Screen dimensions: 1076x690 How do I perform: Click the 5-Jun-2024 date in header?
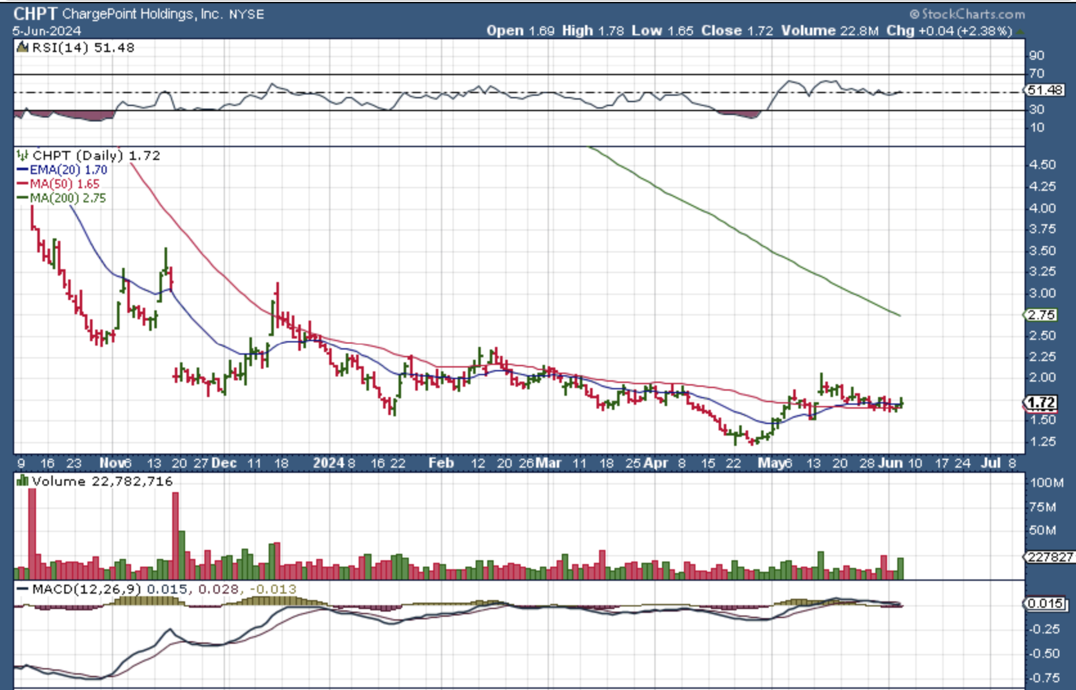click(47, 31)
